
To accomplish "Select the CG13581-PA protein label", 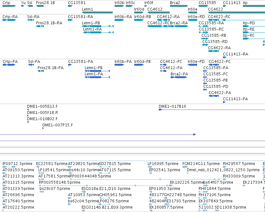I will (x=81, y=61).
